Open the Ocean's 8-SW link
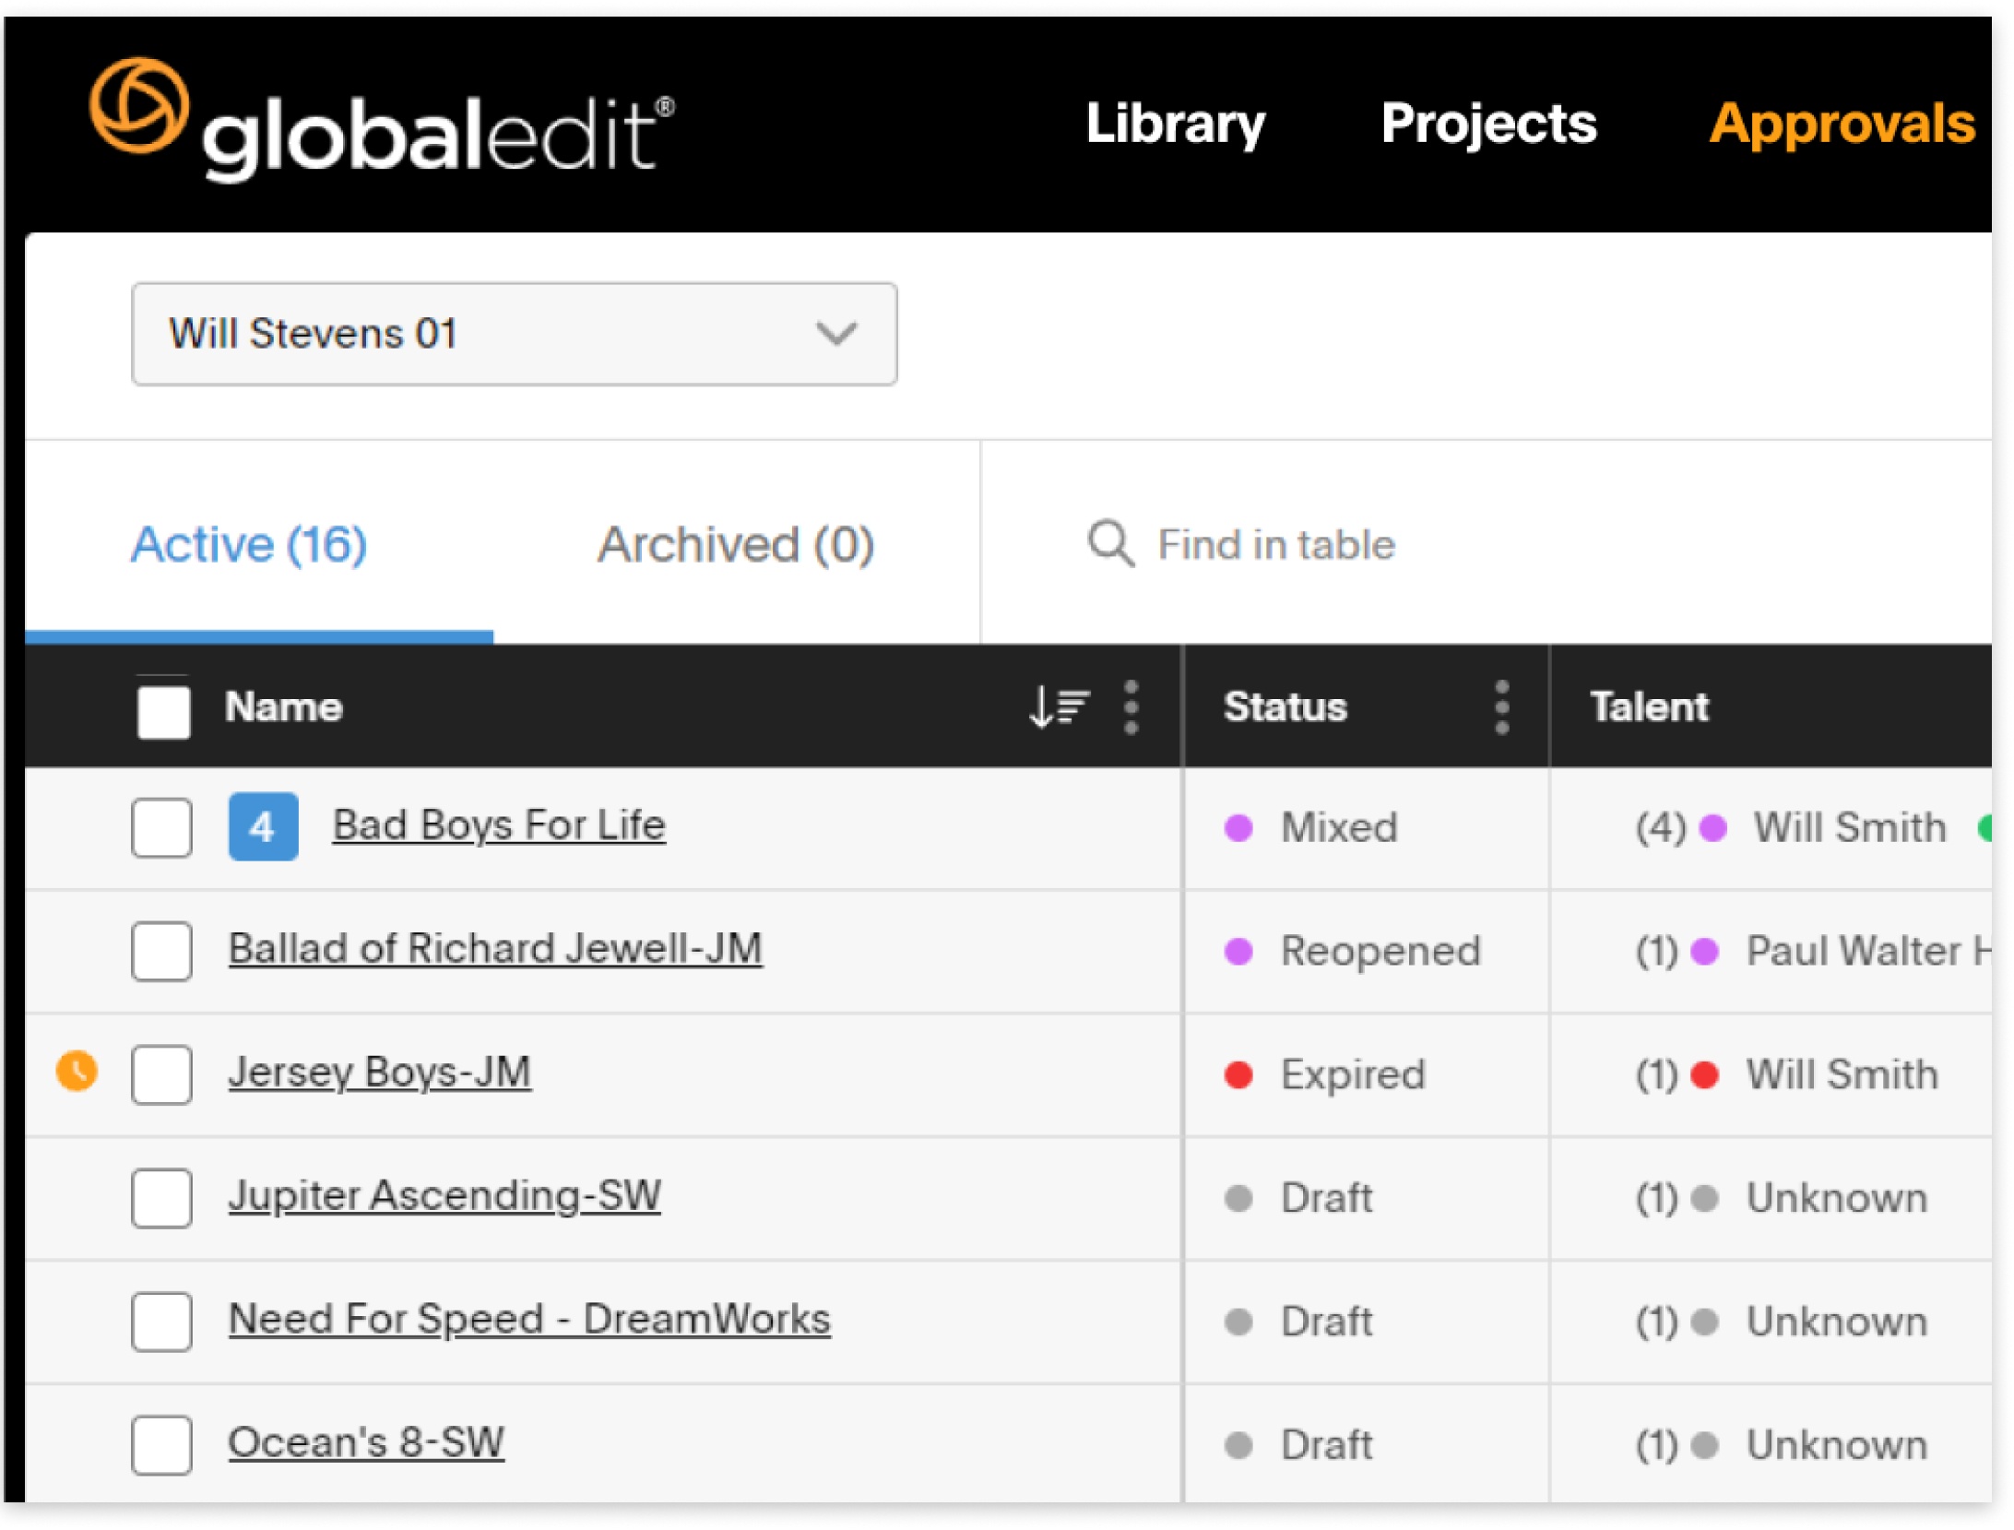2014x1530 pixels. (366, 1442)
